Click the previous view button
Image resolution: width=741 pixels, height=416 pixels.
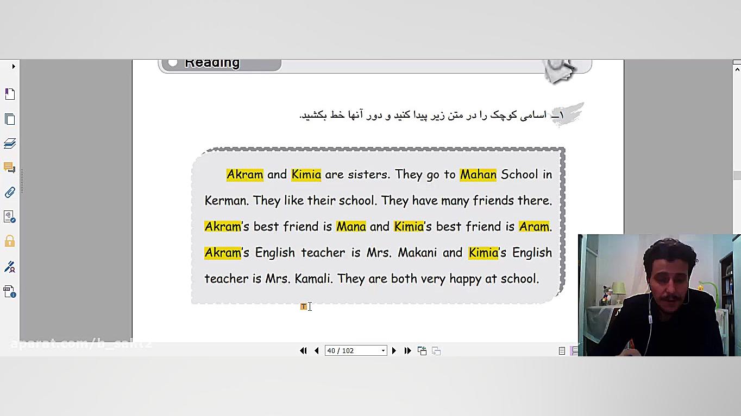point(422,351)
